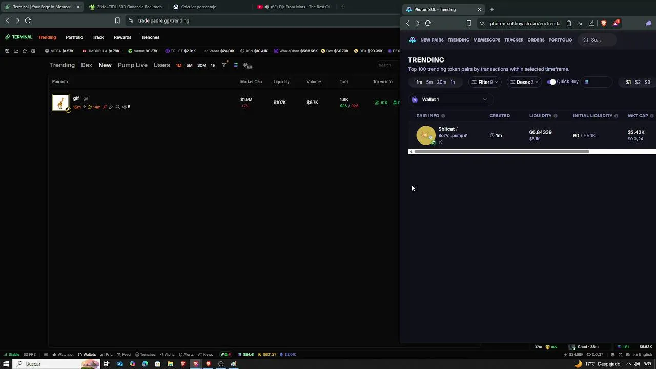Click translate icon in Photon address bar
Image resolution: width=656 pixels, height=369 pixels.
pos(580,23)
